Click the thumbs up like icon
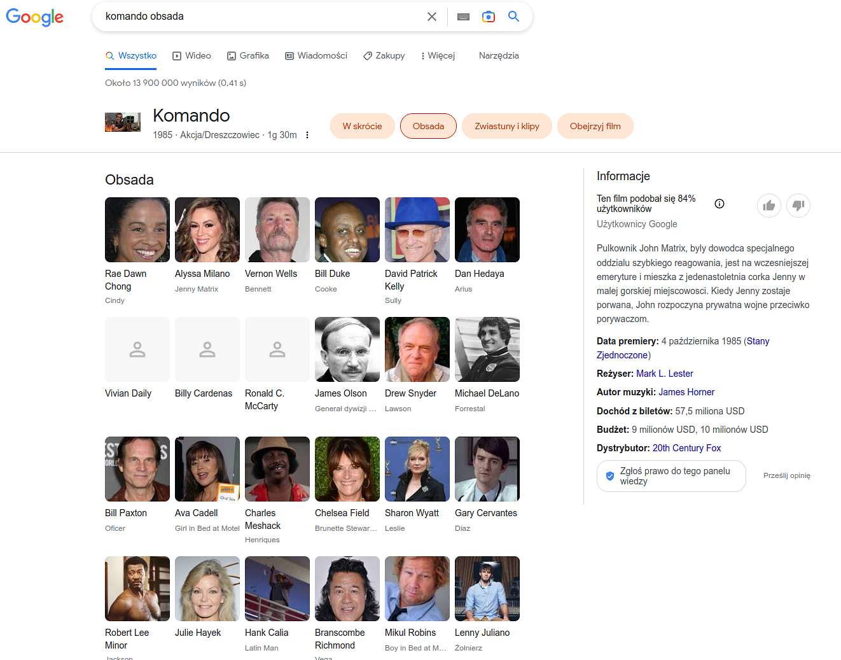The width and height of the screenshot is (841, 660). (x=769, y=206)
